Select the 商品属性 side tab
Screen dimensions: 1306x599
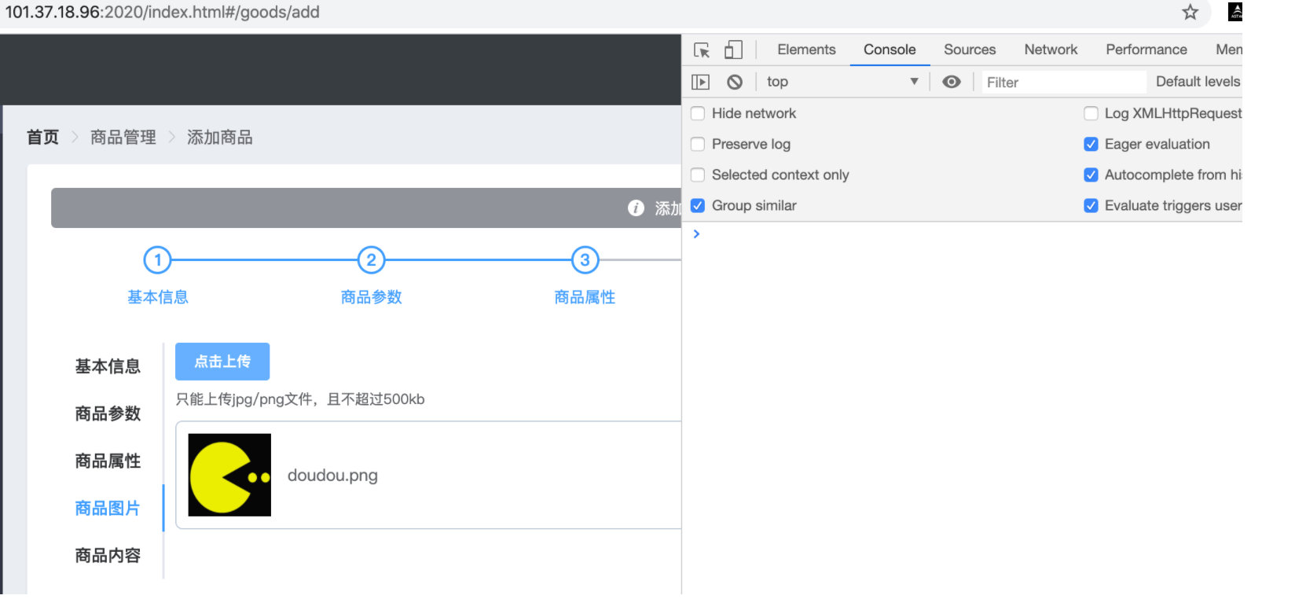pos(108,461)
